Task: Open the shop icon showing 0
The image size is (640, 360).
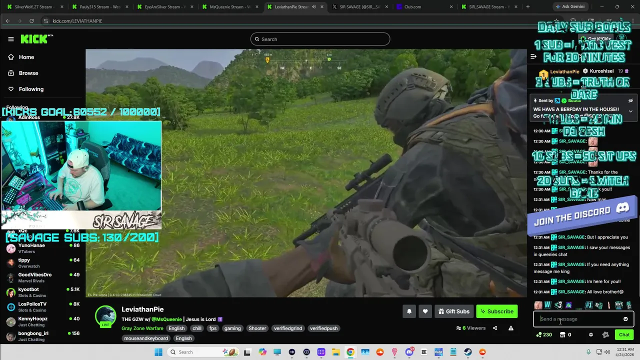Action: coord(565,335)
